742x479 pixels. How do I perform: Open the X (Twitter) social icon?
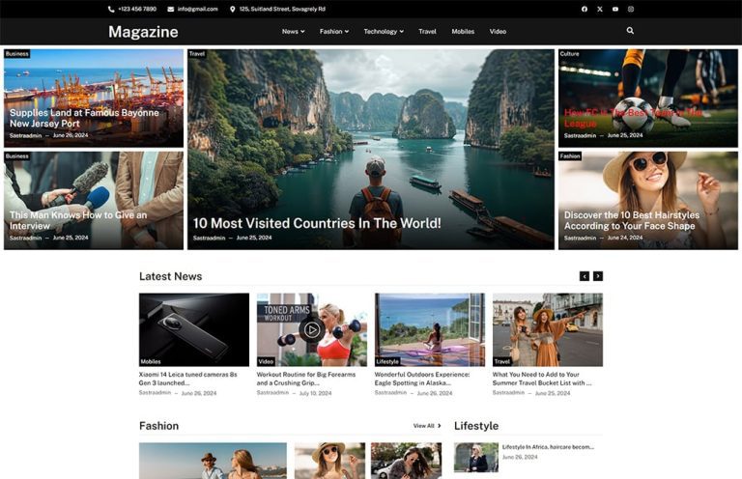coord(600,9)
